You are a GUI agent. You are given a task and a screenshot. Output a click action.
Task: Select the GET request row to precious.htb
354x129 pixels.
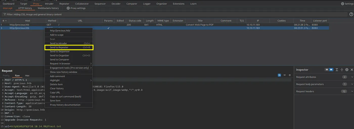click(19, 25)
